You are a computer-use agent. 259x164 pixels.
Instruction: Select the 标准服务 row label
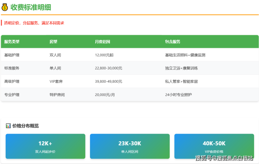12,68
